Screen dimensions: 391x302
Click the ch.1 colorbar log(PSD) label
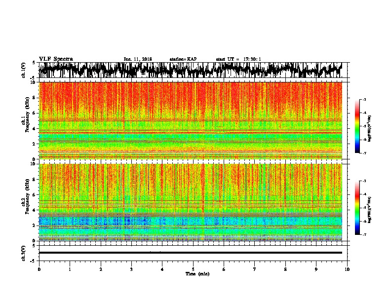click(369, 129)
